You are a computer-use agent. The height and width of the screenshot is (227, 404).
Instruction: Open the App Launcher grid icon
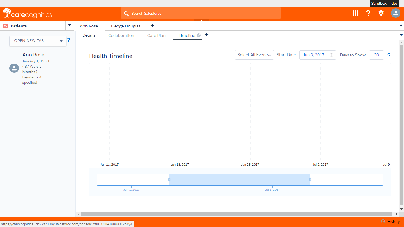355,13
